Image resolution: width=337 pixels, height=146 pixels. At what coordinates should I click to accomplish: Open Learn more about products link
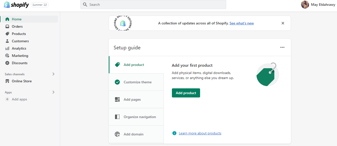point(200,133)
